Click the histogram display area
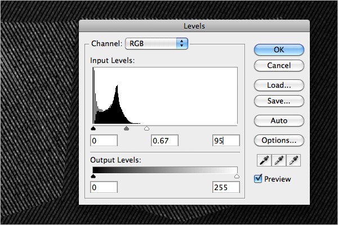The image size is (338, 225). tap(165, 96)
